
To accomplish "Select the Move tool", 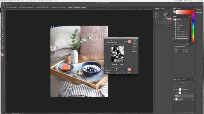I will (x=2, y=10).
